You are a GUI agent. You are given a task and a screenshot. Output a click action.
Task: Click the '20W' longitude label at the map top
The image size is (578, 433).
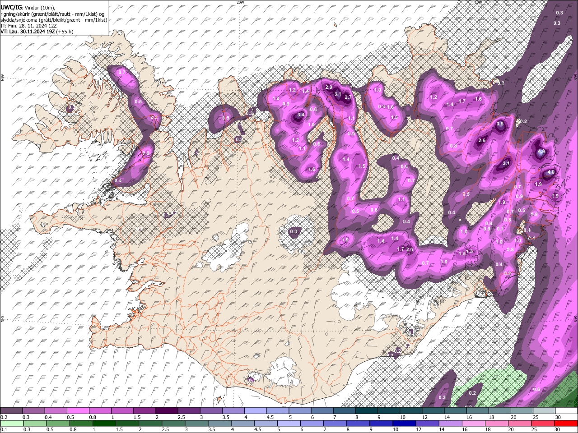(240, 2)
